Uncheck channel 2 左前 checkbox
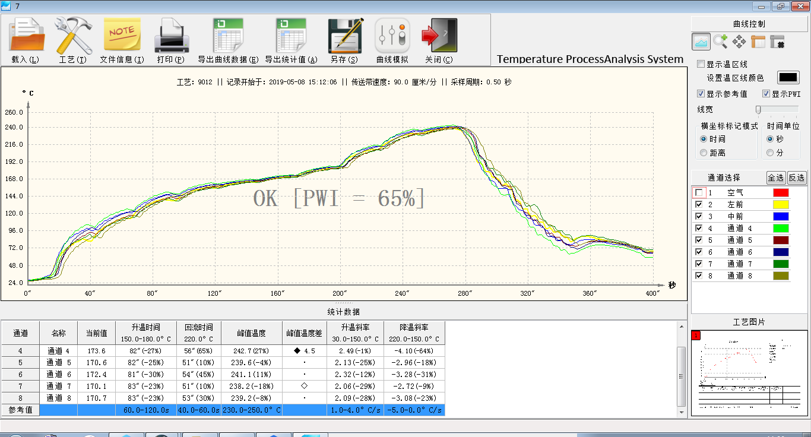This screenshot has height=437, width=811. click(x=699, y=204)
